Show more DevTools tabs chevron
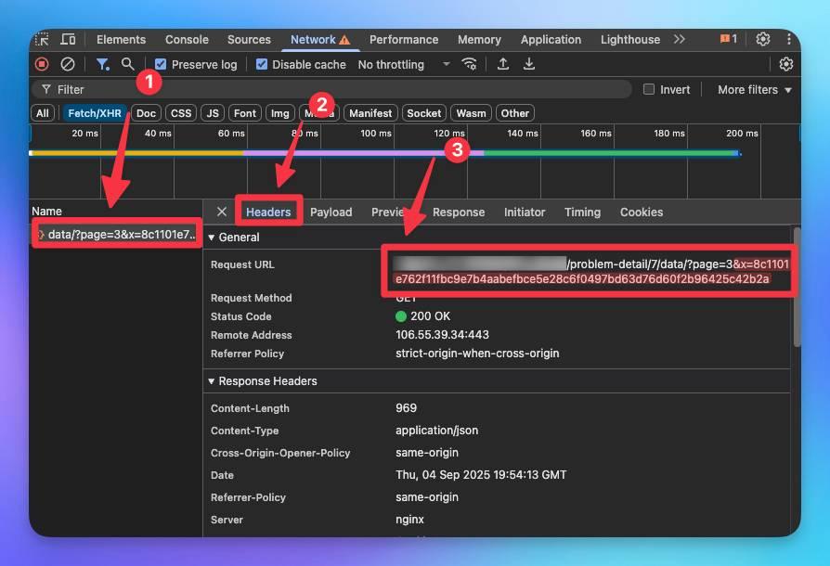 [680, 40]
